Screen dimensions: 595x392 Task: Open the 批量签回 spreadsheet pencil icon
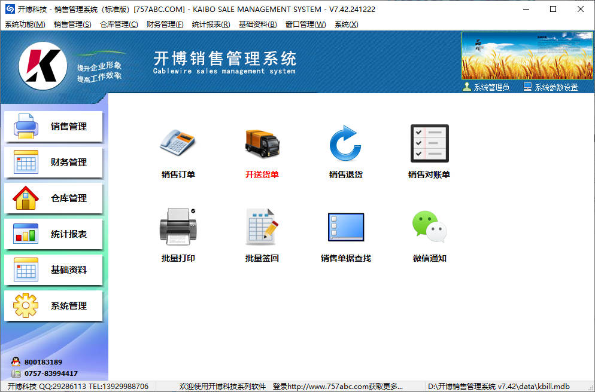(x=262, y=226)
